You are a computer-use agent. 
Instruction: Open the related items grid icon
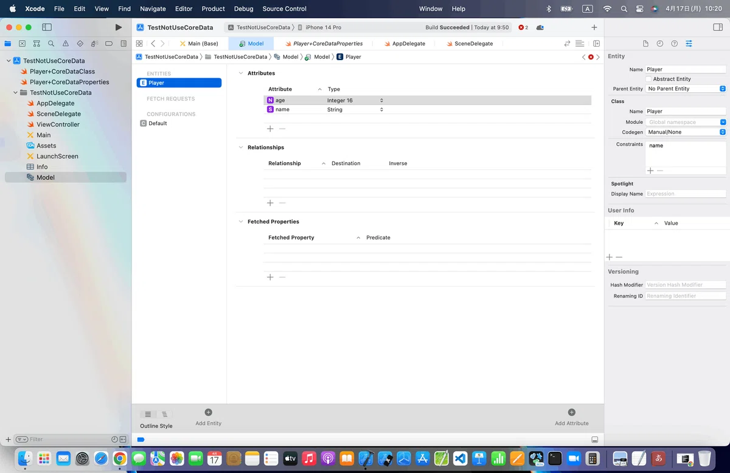point(139,44)
